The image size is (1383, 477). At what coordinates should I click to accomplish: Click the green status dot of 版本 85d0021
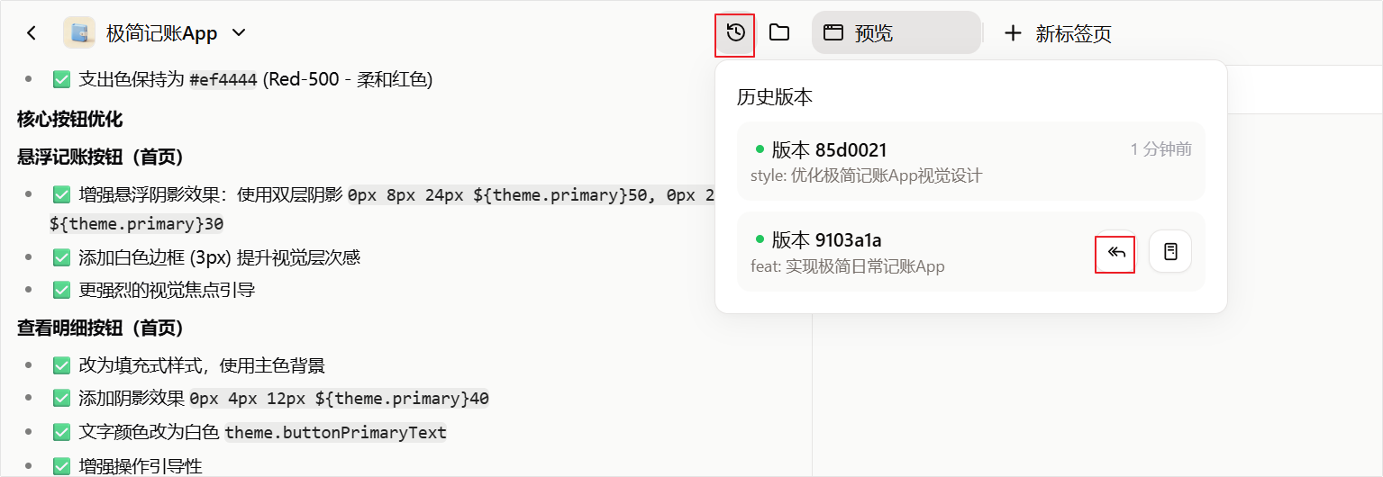[x=760, y=148]
